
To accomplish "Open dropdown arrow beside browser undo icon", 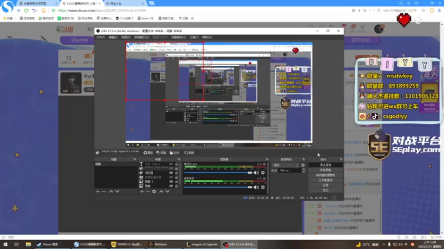I will point(38,11).
